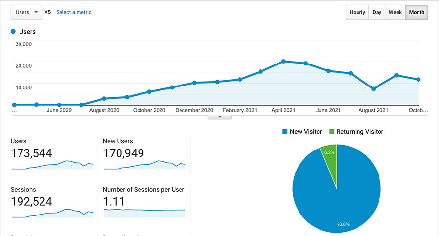Screen dimensions: 439x236
Task: Click the 'New Visitor' legend text
Action: tap(306, 132)
